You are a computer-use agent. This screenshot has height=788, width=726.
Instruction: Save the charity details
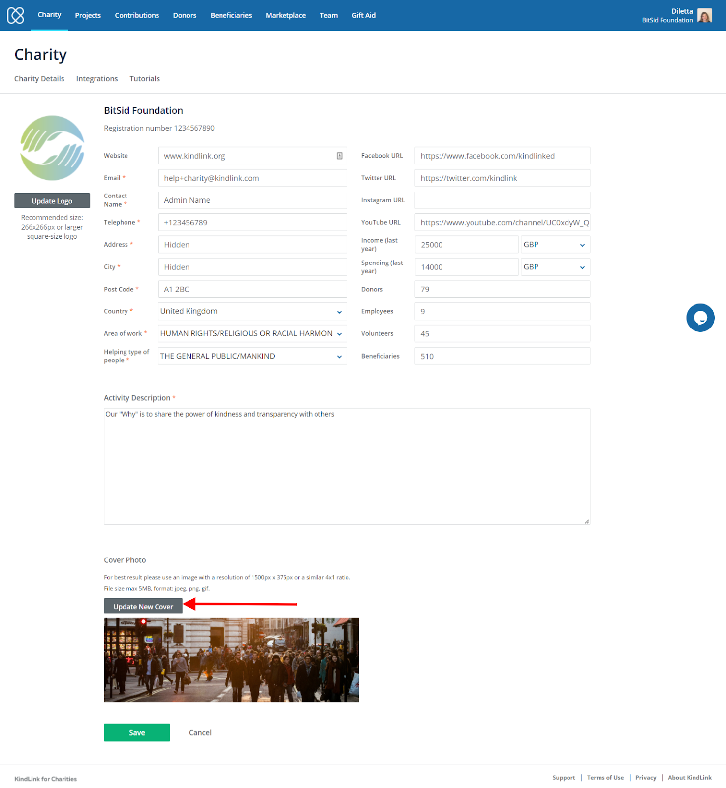click(x=137, y=732)
